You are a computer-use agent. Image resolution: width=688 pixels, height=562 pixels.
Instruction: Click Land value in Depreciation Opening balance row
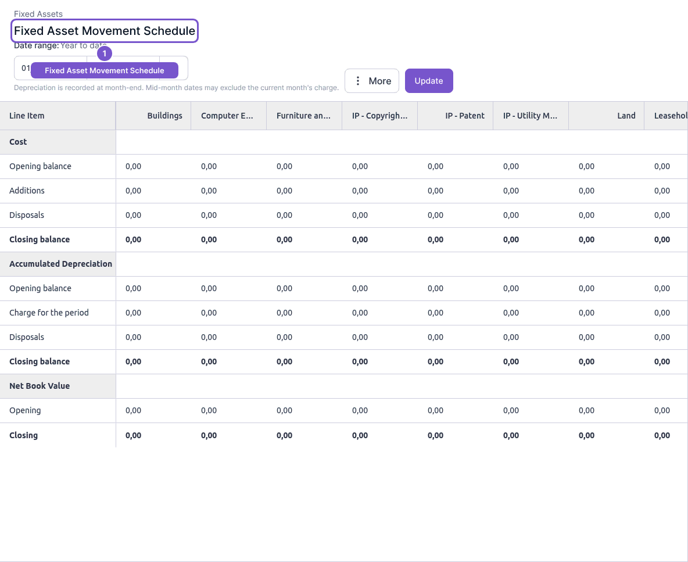587,288
